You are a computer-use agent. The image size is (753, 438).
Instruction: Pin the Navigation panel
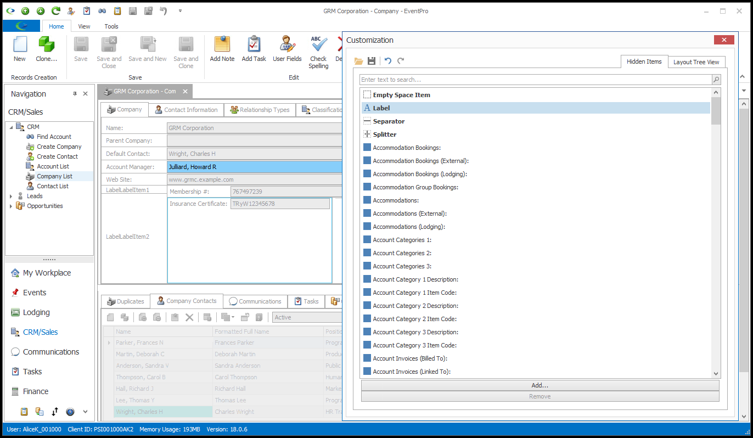75,94
